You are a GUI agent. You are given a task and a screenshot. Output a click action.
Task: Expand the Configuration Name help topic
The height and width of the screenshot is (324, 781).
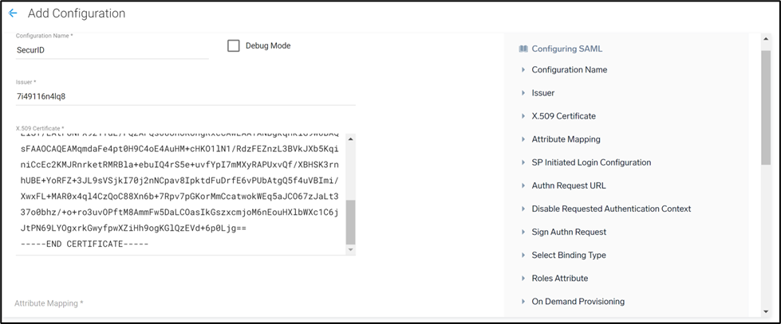(569, 70)
